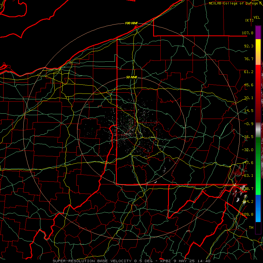This screenshot has width=263, height=263.
Task: Click the 76.7 legend value
Action: (x=249, y=59)
